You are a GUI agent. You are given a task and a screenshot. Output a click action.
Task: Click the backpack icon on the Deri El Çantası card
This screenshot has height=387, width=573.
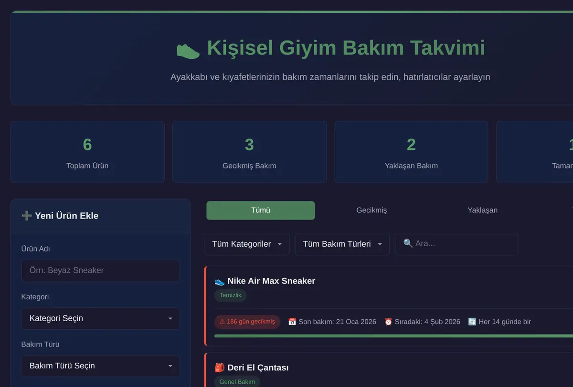[x=219, y=368]
